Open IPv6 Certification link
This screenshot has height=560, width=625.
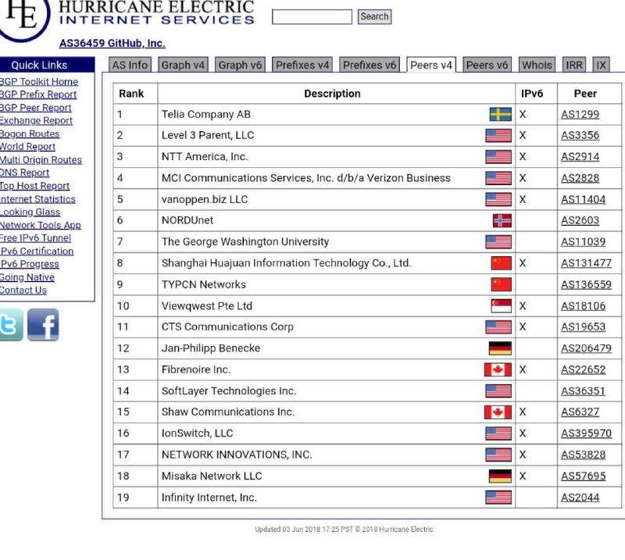point(37,251)
